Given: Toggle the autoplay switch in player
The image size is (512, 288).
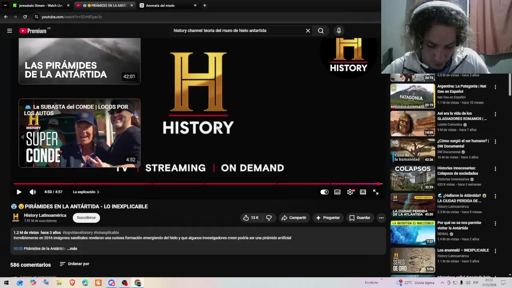Looking at the screenshot, I should (x=324, y=192).
